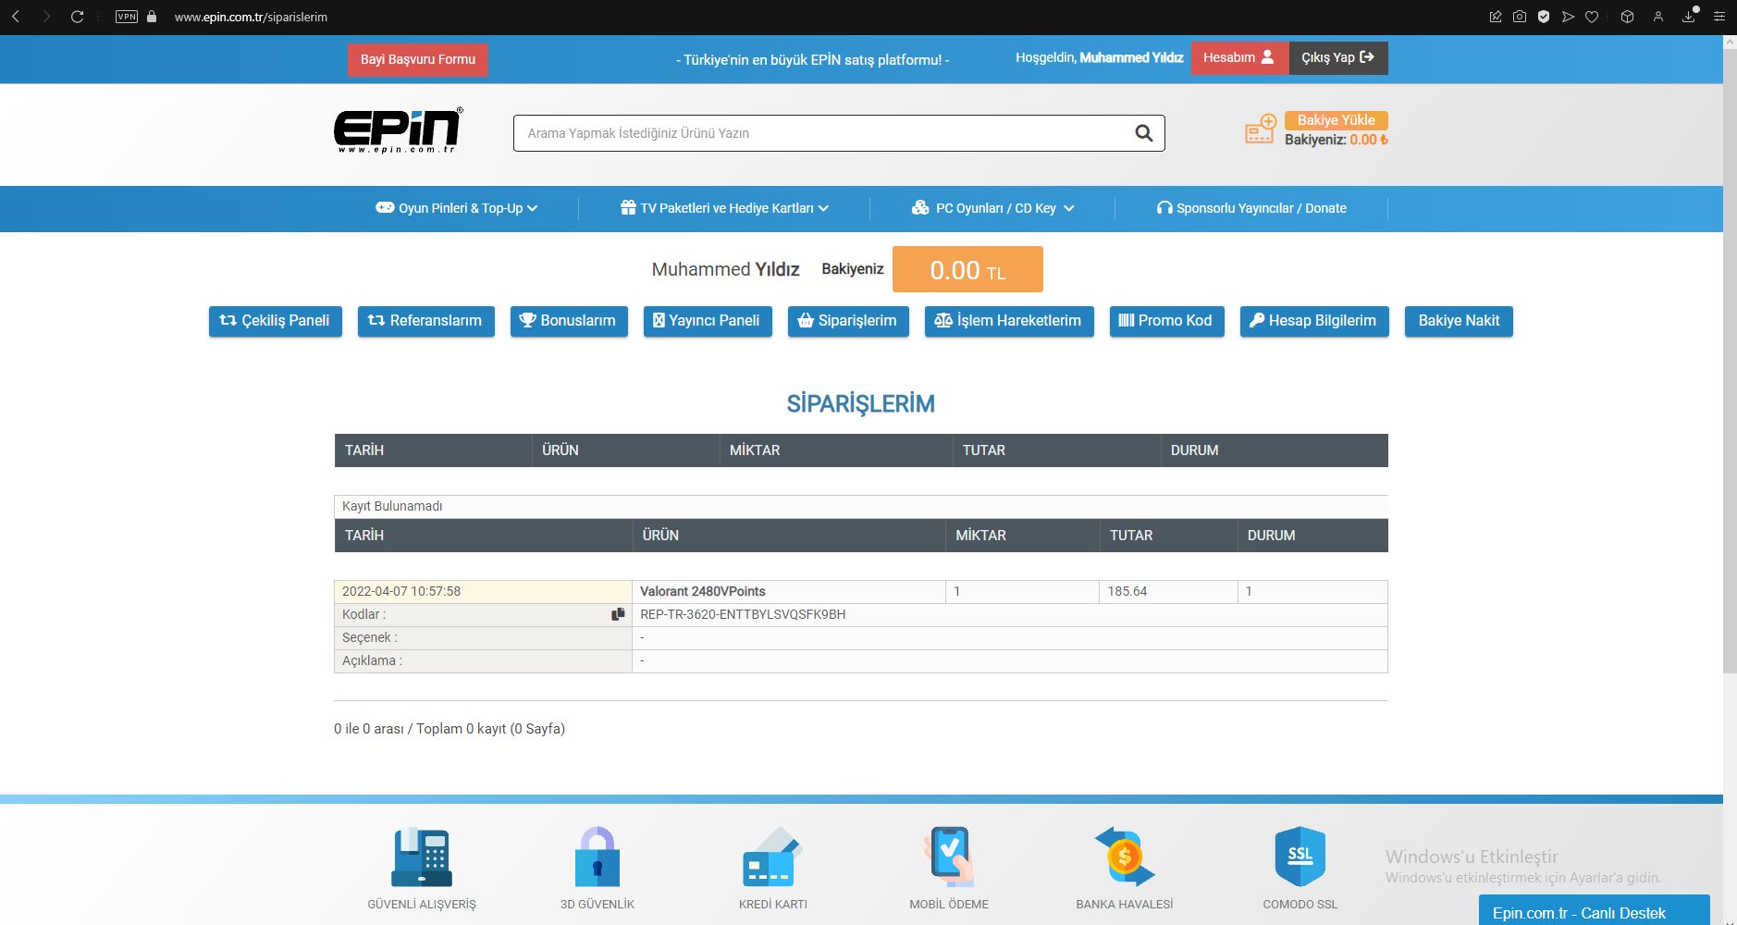Viewport: 1737px width, 925px height.
Task: Reload the page
Action: (78, 17)
